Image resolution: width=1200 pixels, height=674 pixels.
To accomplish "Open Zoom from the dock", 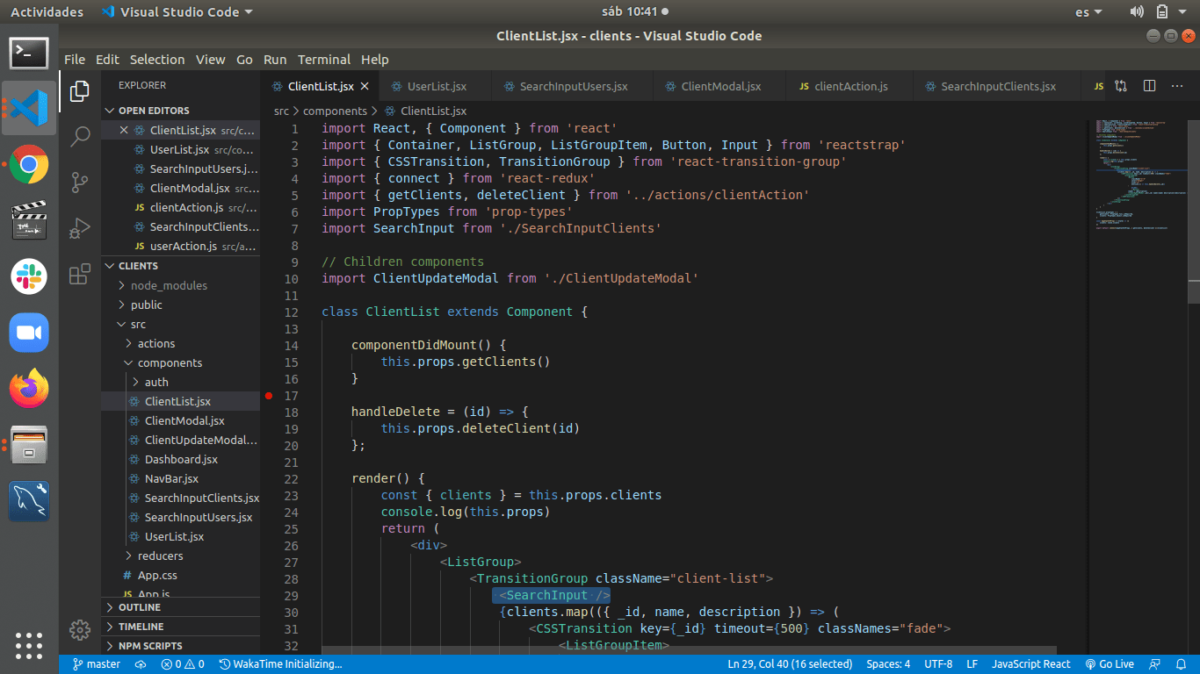I will pyautogui.click(x=29, y=333).
